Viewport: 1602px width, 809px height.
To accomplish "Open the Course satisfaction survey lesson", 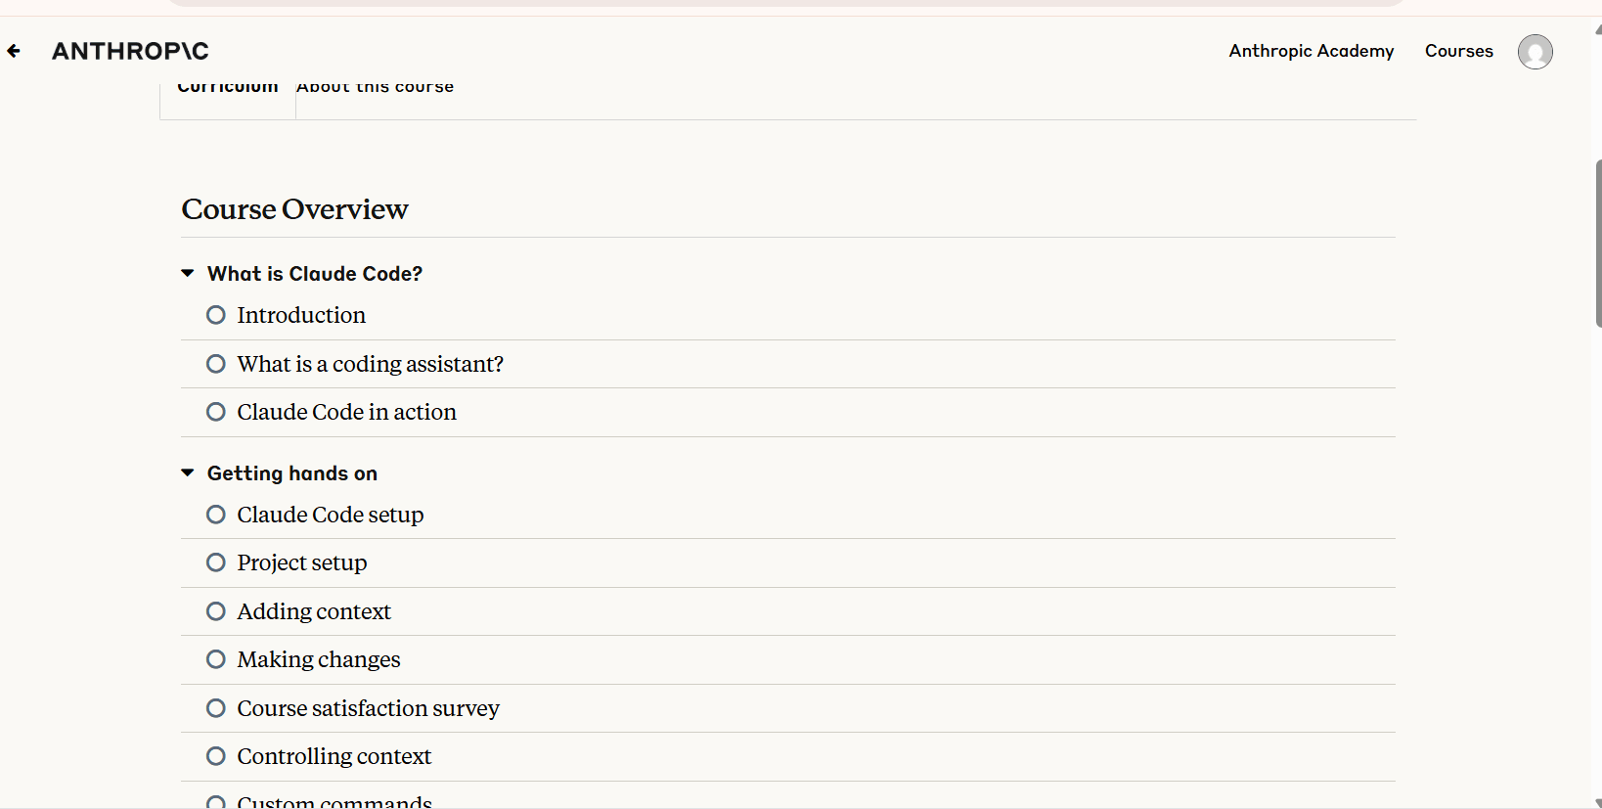I will (368, 708).
